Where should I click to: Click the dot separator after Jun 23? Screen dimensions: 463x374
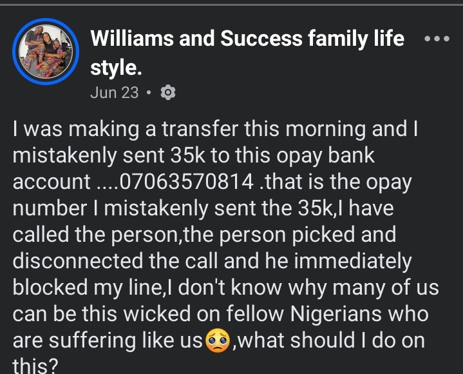149,93
